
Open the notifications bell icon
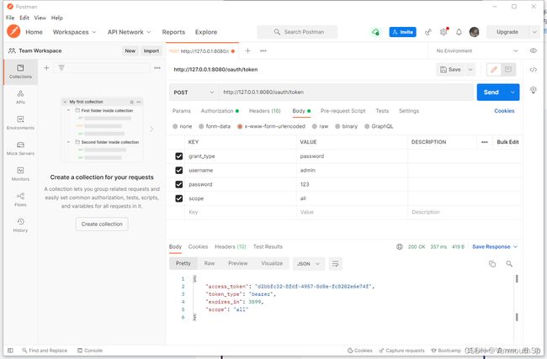(x=459, y=32)
